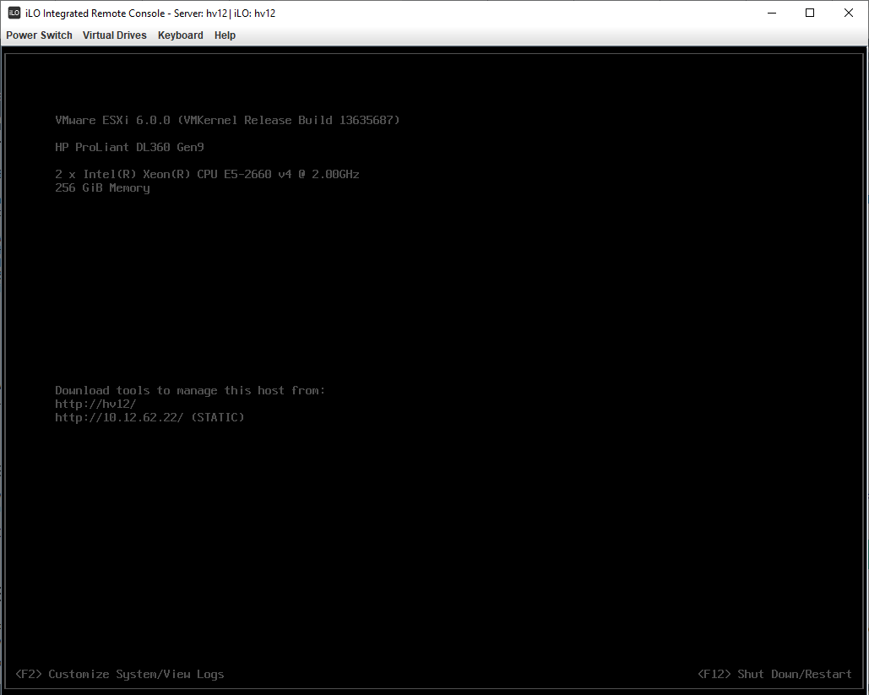Screen dimensions: 869x695
Task: Open the Keyboard menu
Action: click(x=181, y=35)
